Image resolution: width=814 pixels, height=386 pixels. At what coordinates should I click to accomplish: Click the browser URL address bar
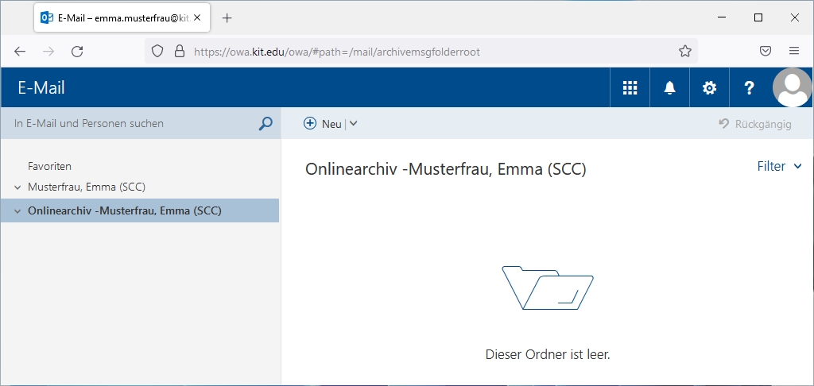[429, 52]
